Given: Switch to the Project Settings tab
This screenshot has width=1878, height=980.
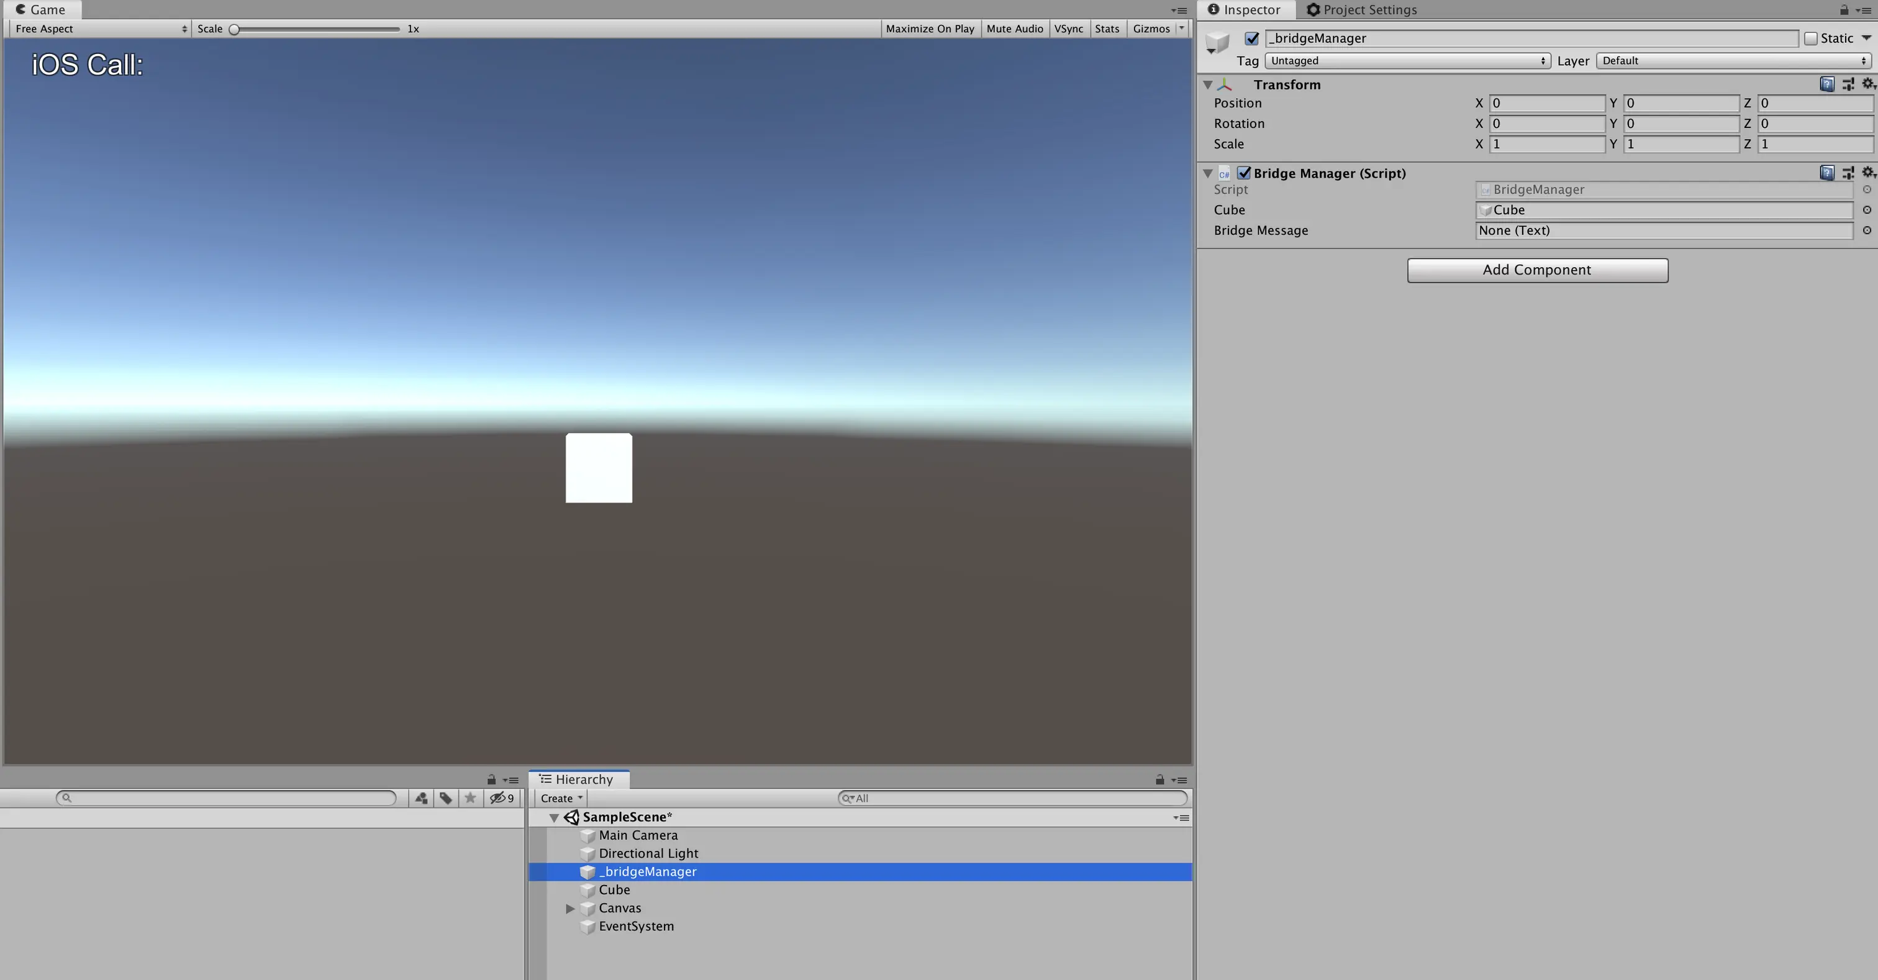Looking at the screenshot, I should [1362, 9].
